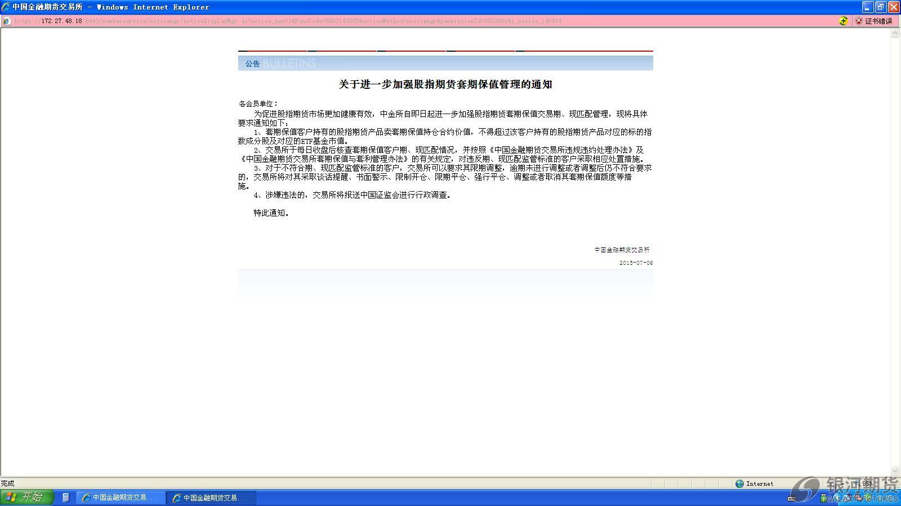The width and height of the screenshot is (901, 506).
Task: Click the closing line 特此通知。
Action: (x=271, y=213)
